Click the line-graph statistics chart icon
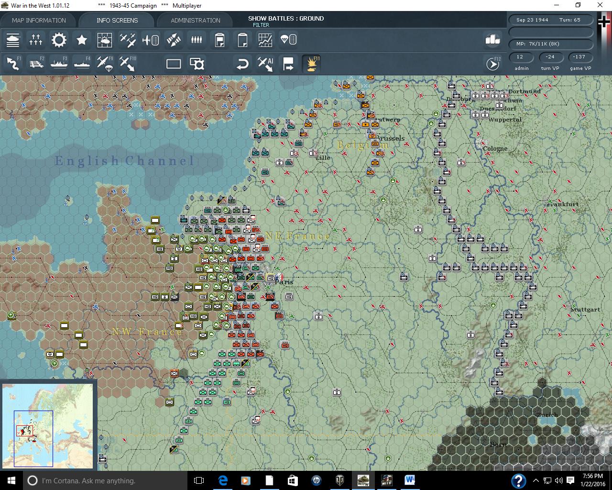 coord(265,40)
